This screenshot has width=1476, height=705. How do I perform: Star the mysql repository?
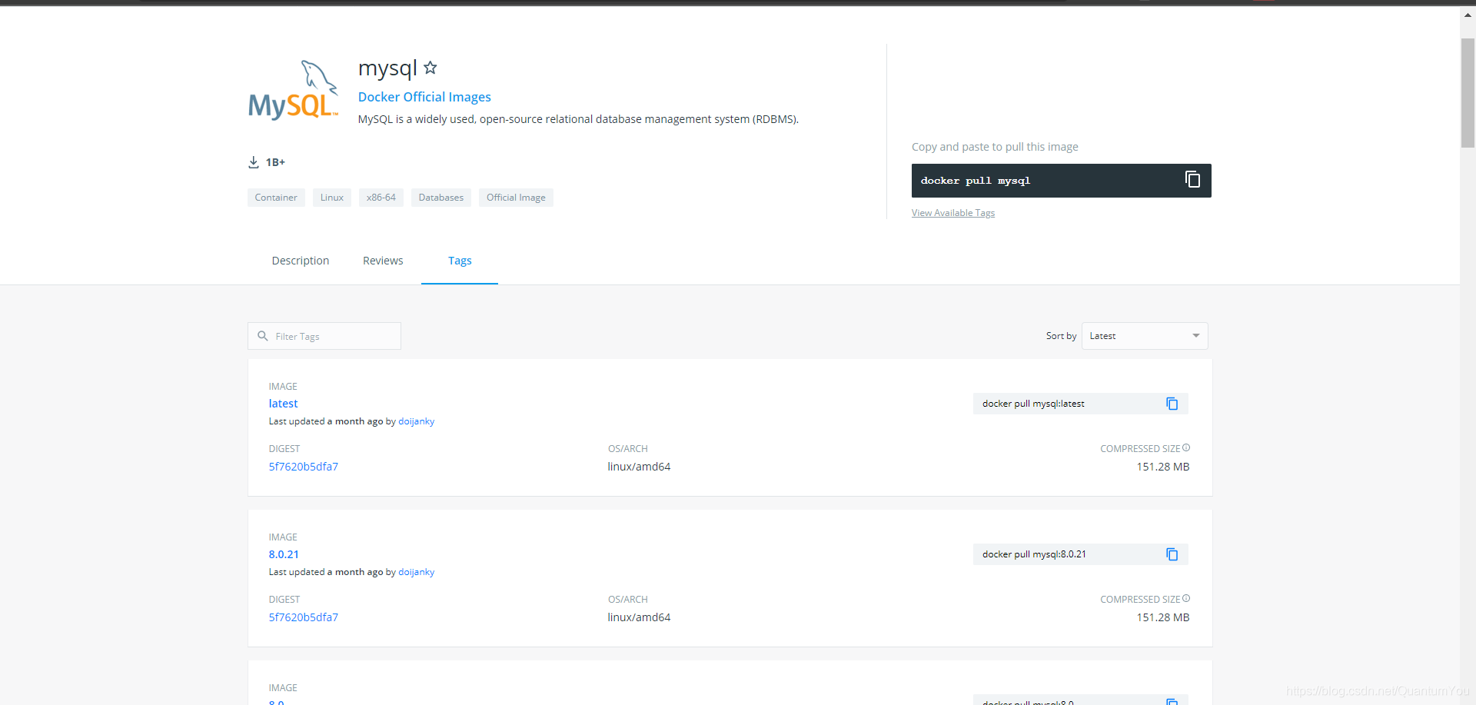[x=430, y=68]
